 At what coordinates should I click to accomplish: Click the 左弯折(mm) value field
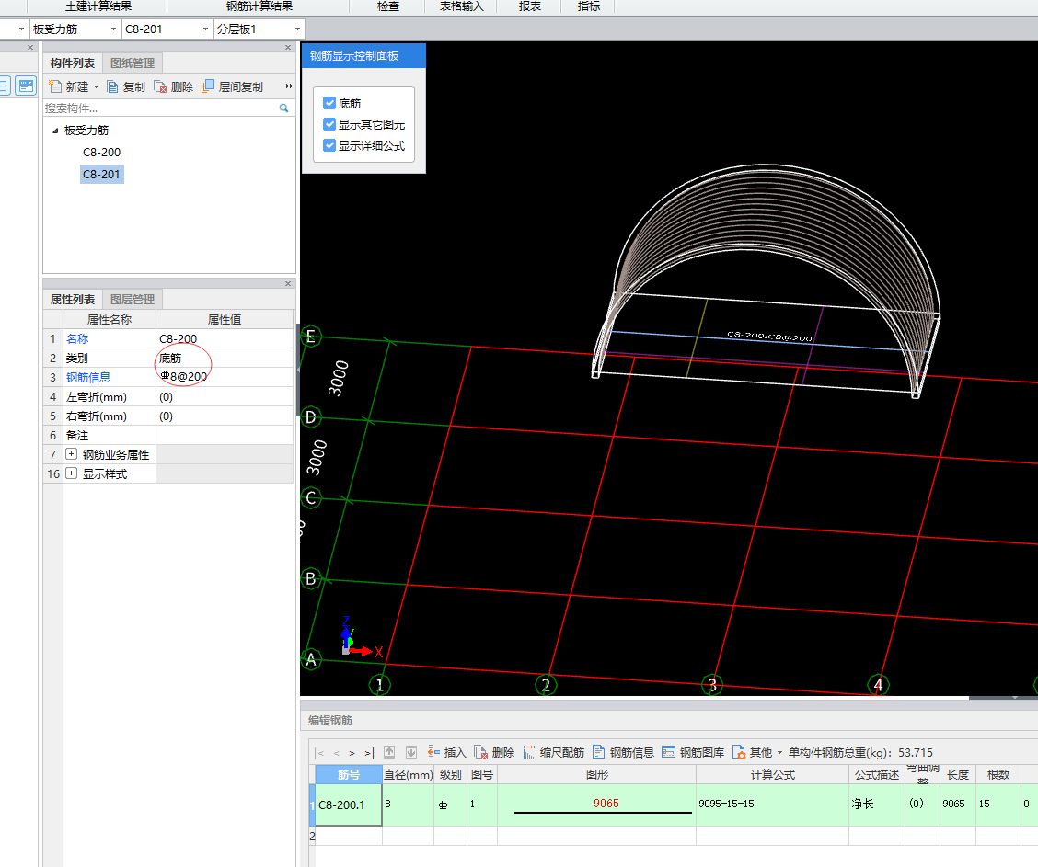coord(225,397)
